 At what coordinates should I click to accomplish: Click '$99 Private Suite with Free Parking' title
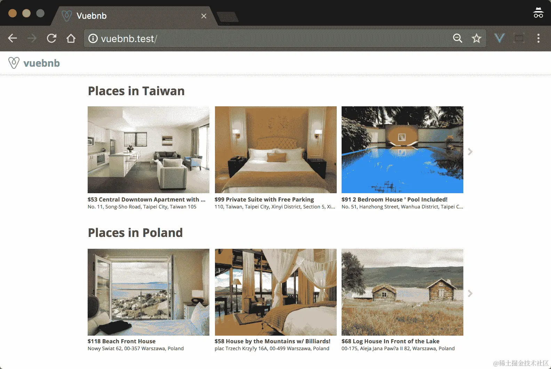[x=264, y=199]
